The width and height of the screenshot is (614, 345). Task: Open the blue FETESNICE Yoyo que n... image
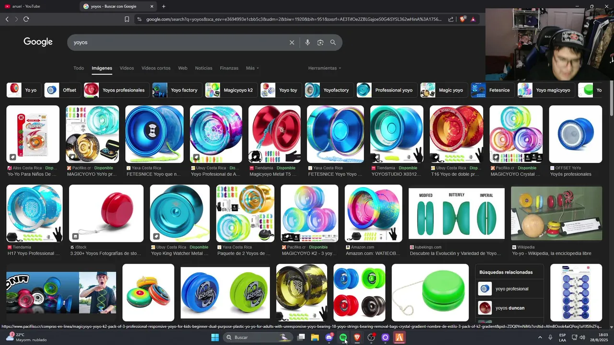[154, 134]
